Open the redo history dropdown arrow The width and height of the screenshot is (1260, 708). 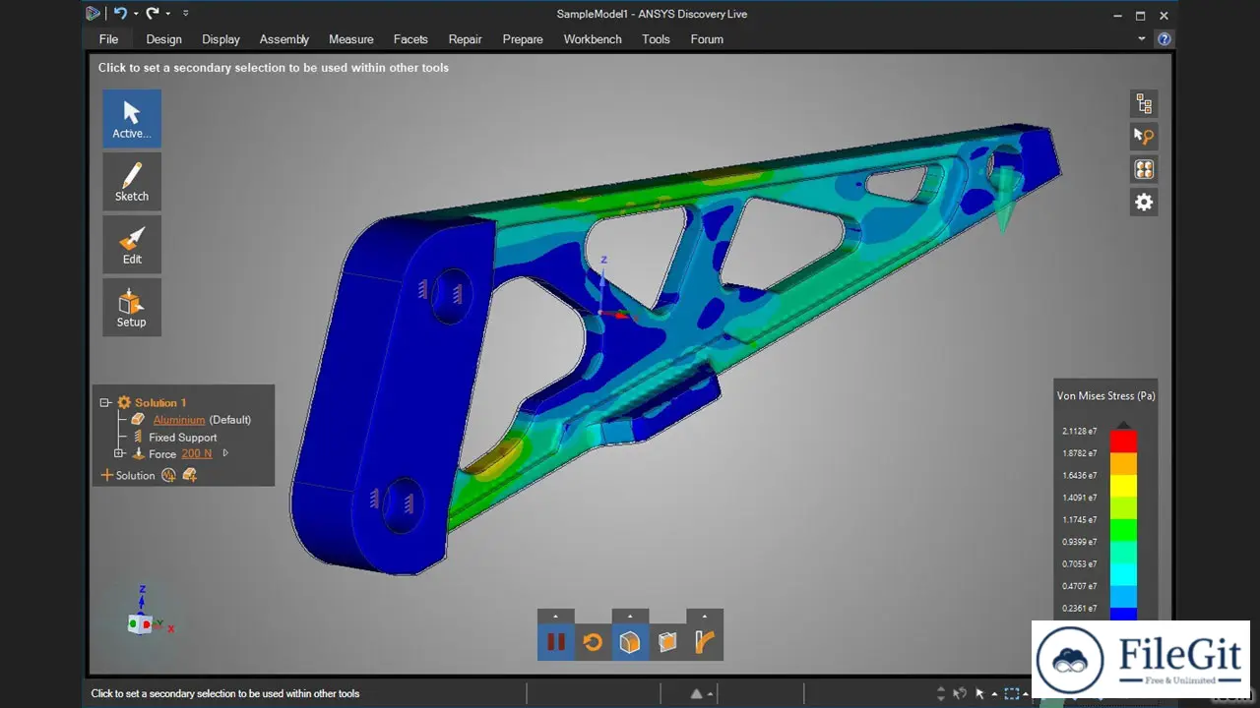click(x=168, y=14)
